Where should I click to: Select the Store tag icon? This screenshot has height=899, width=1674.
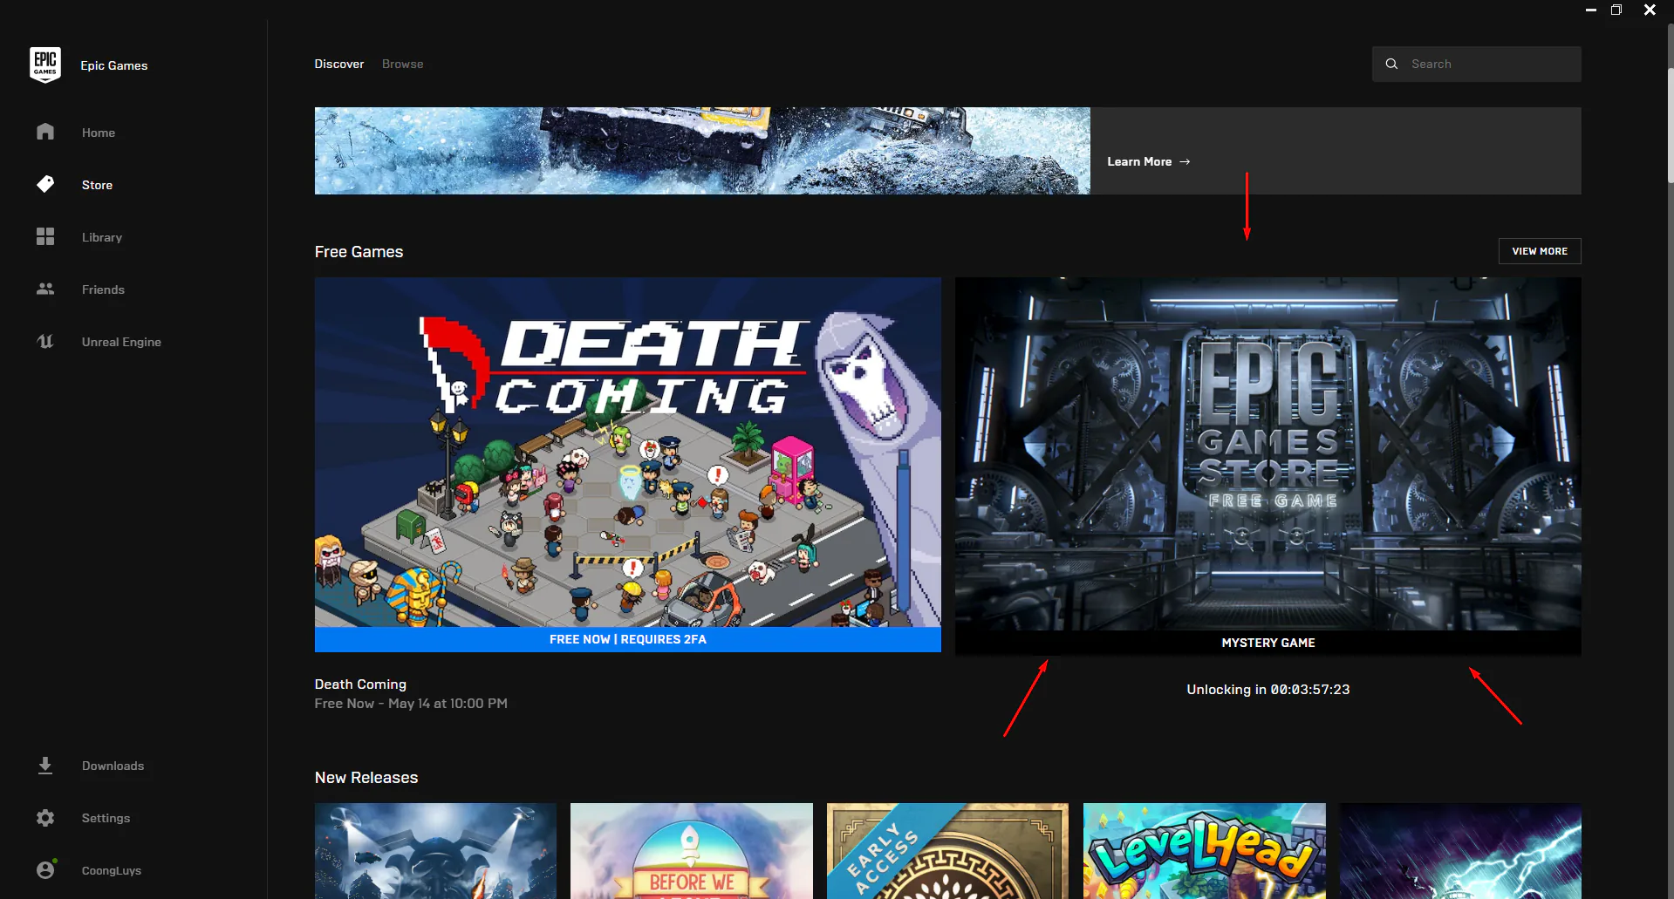(45, 184)
